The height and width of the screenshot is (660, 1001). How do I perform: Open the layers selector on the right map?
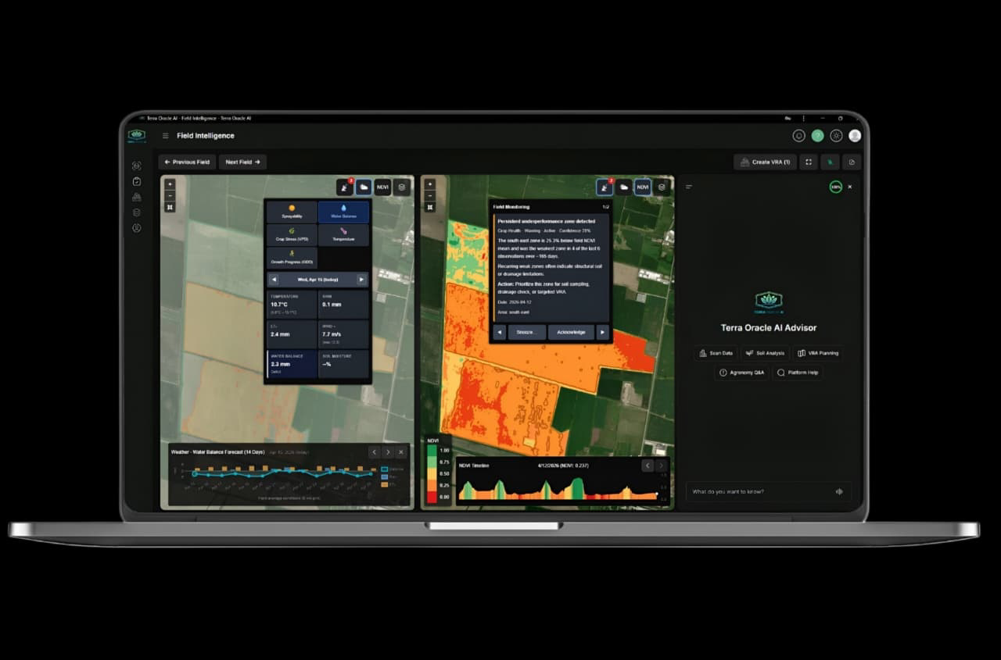tap(662, 187)
